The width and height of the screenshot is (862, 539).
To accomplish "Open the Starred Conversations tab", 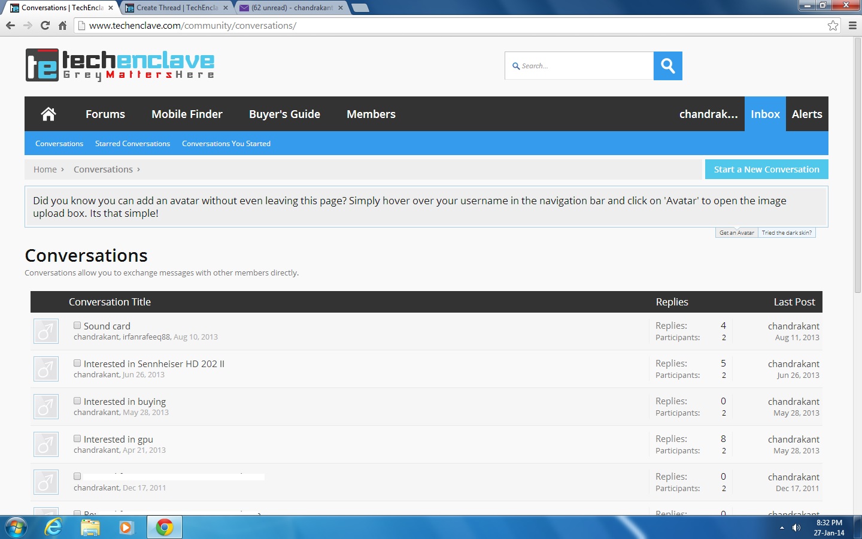I will [132, 144].
